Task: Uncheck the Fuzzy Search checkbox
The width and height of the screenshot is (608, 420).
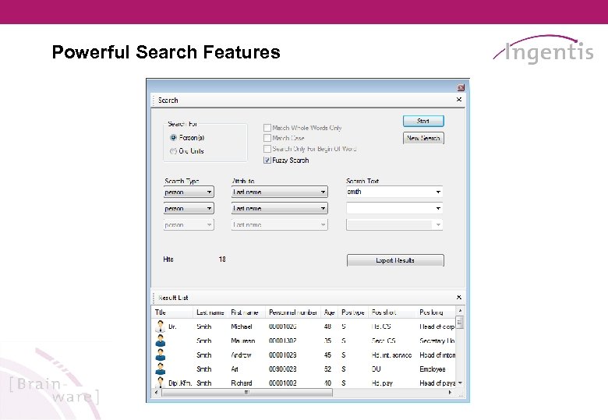Action: (x=267, y=160)
